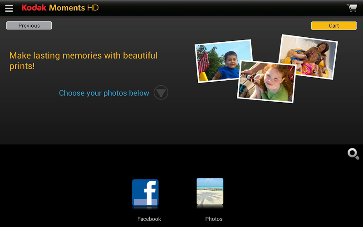Open the yellow Cart button
This screenshot has width=363, height=227.
334,26
